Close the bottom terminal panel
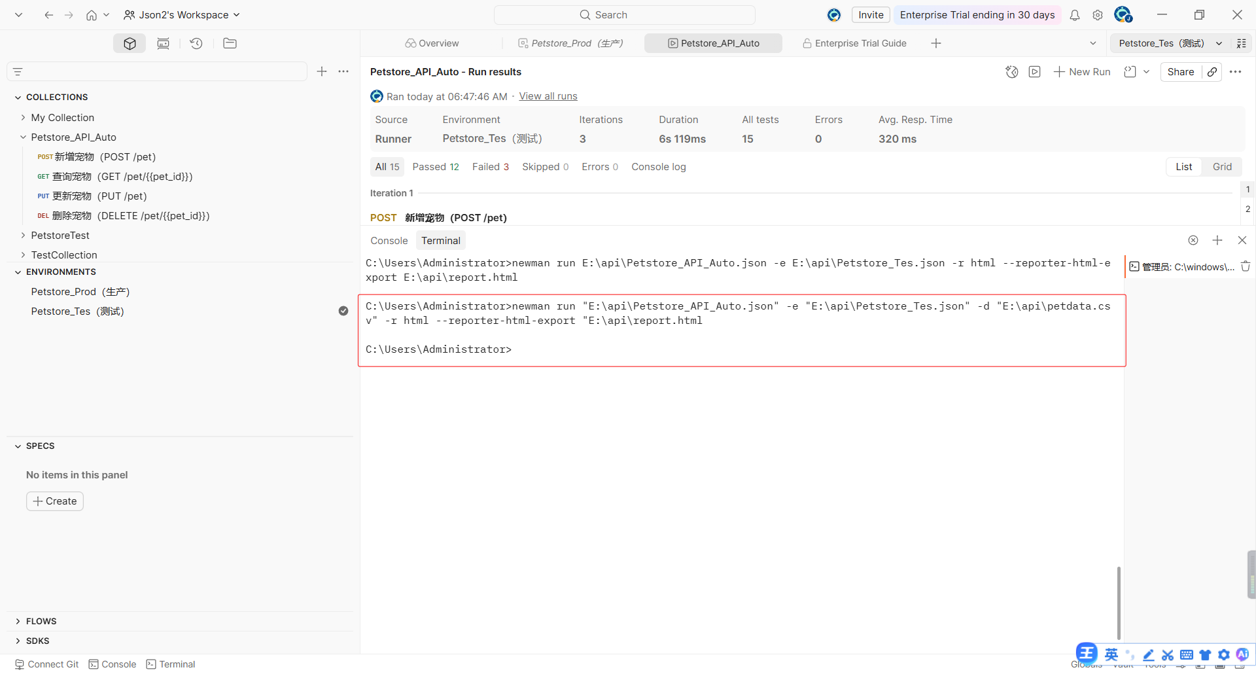This screenshot has width=1256, height=674. click(x=1242, y=240)
